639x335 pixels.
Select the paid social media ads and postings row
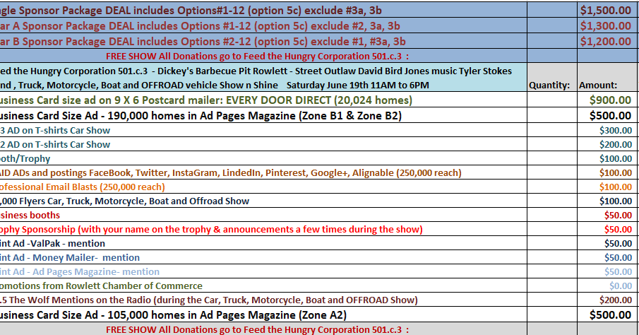[230, 173]
